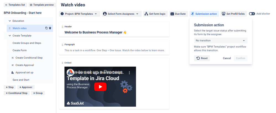Click the Embed block drag handle
Viewport: 276px width, 113px height.
[x=62, y=63]
